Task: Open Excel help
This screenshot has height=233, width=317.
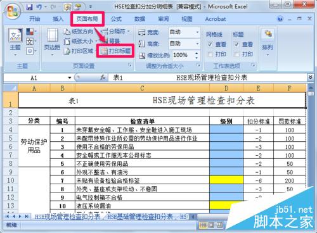Action: [x=280, y=19]
